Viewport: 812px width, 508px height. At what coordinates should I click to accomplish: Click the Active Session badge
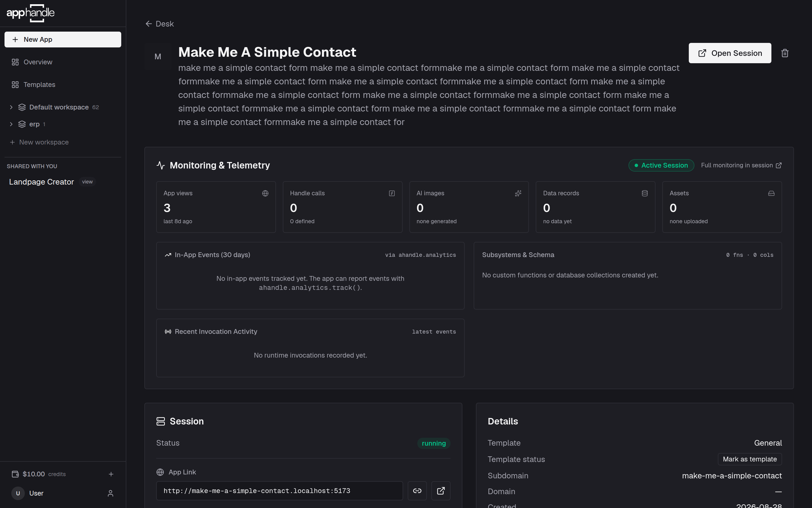point(661,165)
